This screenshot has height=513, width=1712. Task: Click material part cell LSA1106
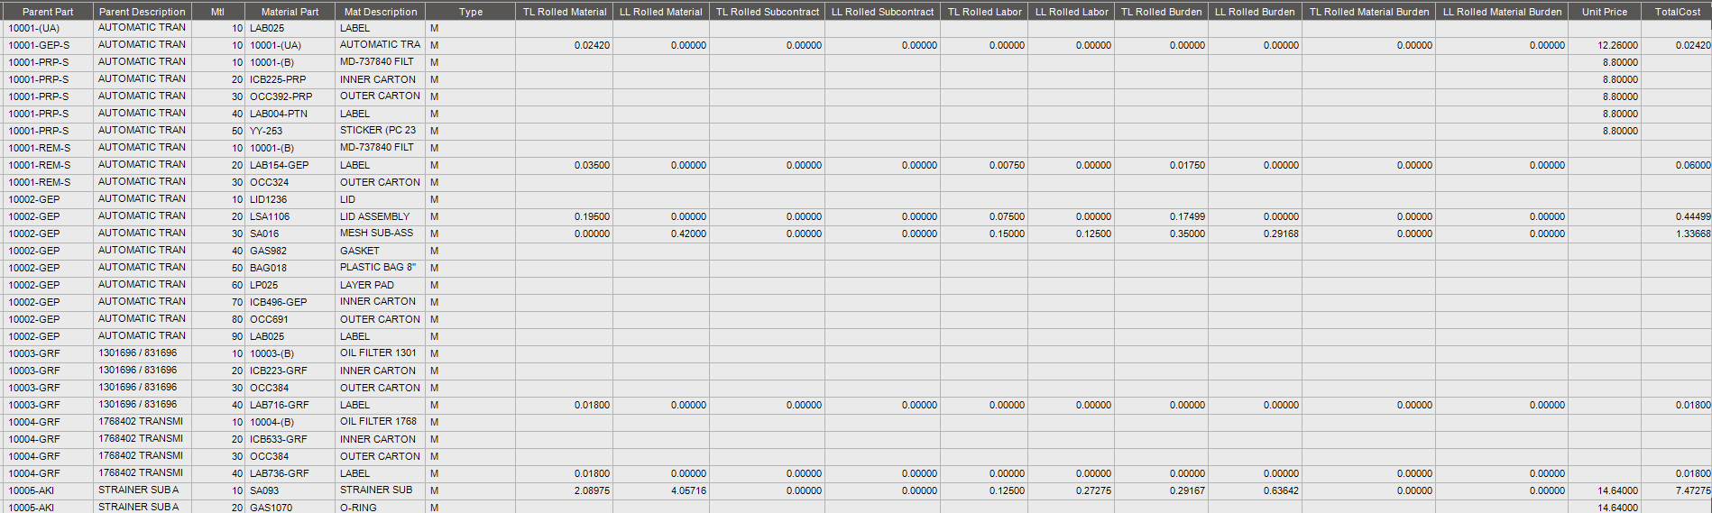[290, 216]
